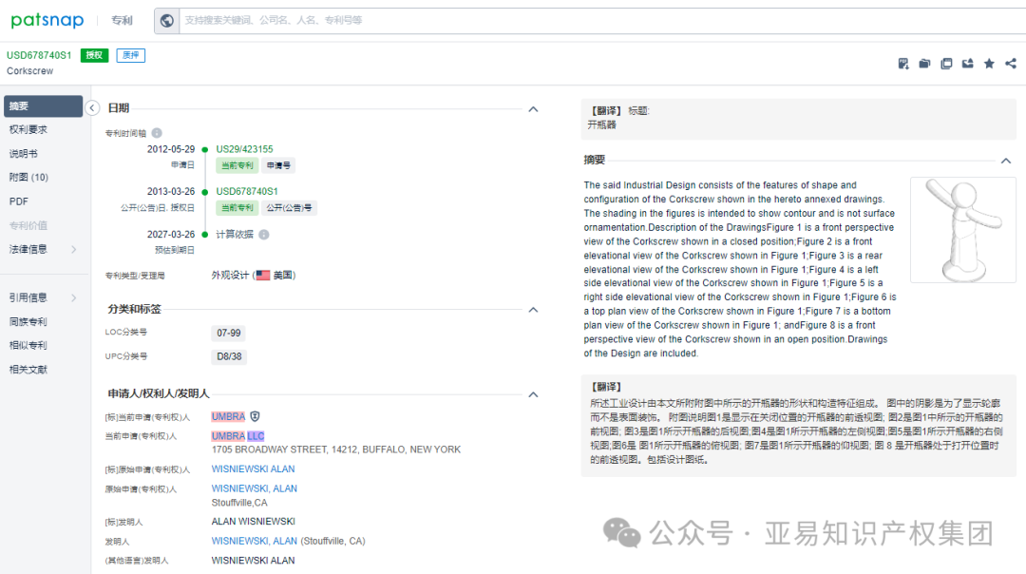This screenshot has width=1026, height=574.
Task: Open the 相似专利 sidebar item
Action: pyautogui.click(x=28, y=346)
